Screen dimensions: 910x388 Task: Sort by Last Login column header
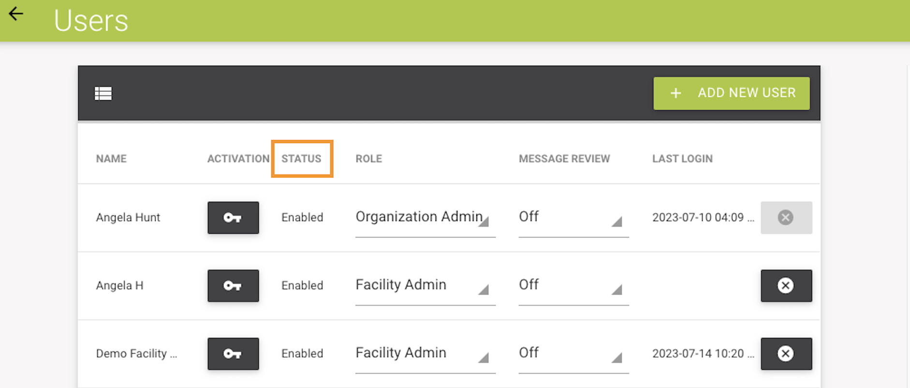(x=682, y=159)
